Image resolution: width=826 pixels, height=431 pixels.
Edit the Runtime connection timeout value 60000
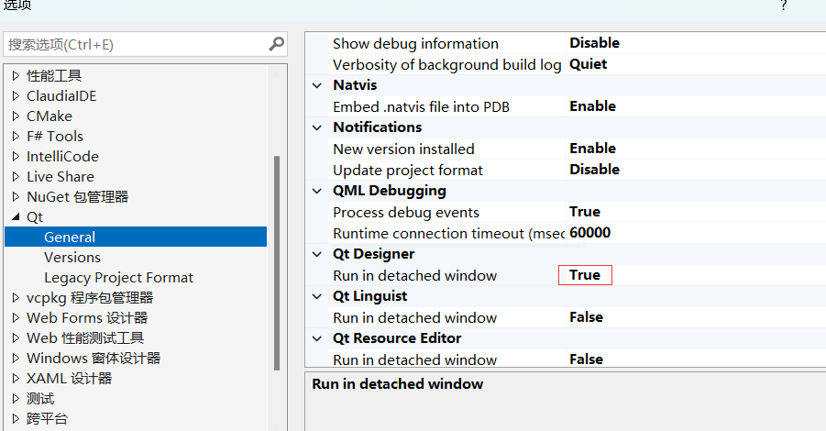[590, 233]
